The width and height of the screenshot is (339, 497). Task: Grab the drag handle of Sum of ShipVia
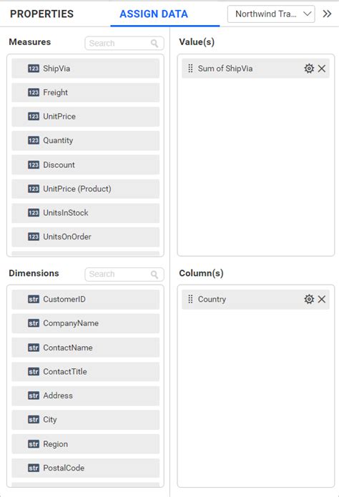click(190, 69)
